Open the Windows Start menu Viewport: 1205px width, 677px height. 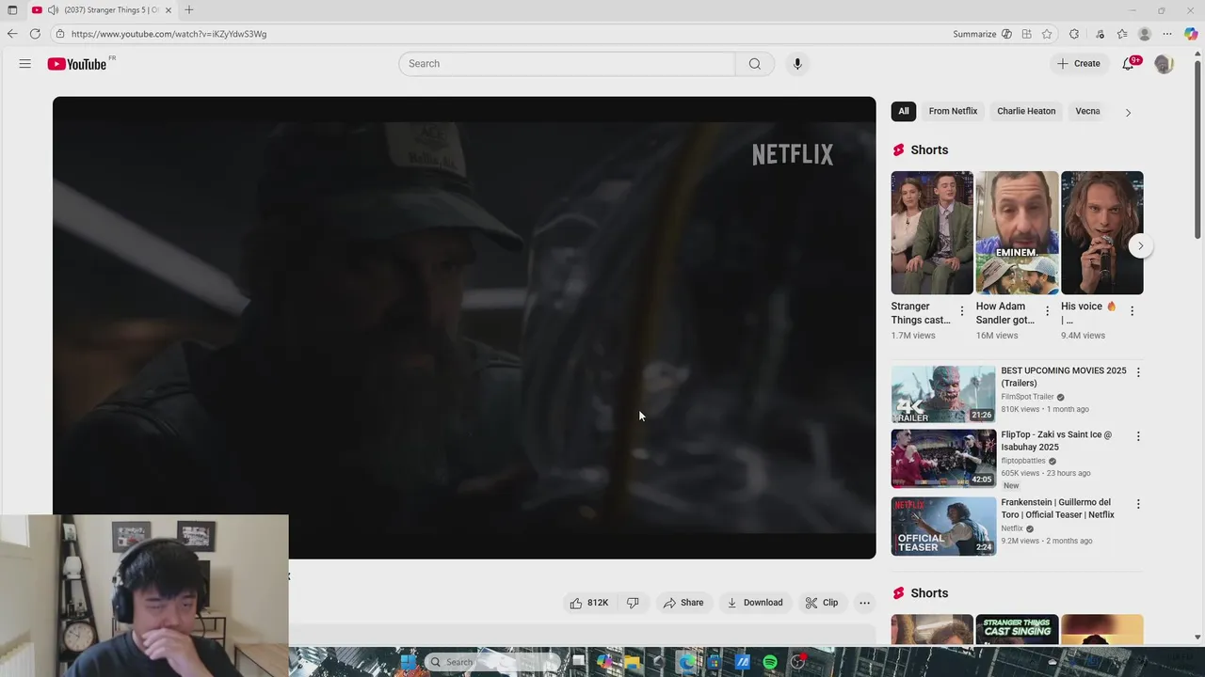tap(408, 662)
